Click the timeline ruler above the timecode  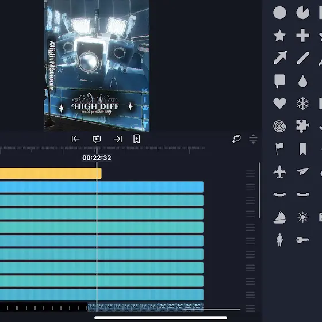[102, 149]
